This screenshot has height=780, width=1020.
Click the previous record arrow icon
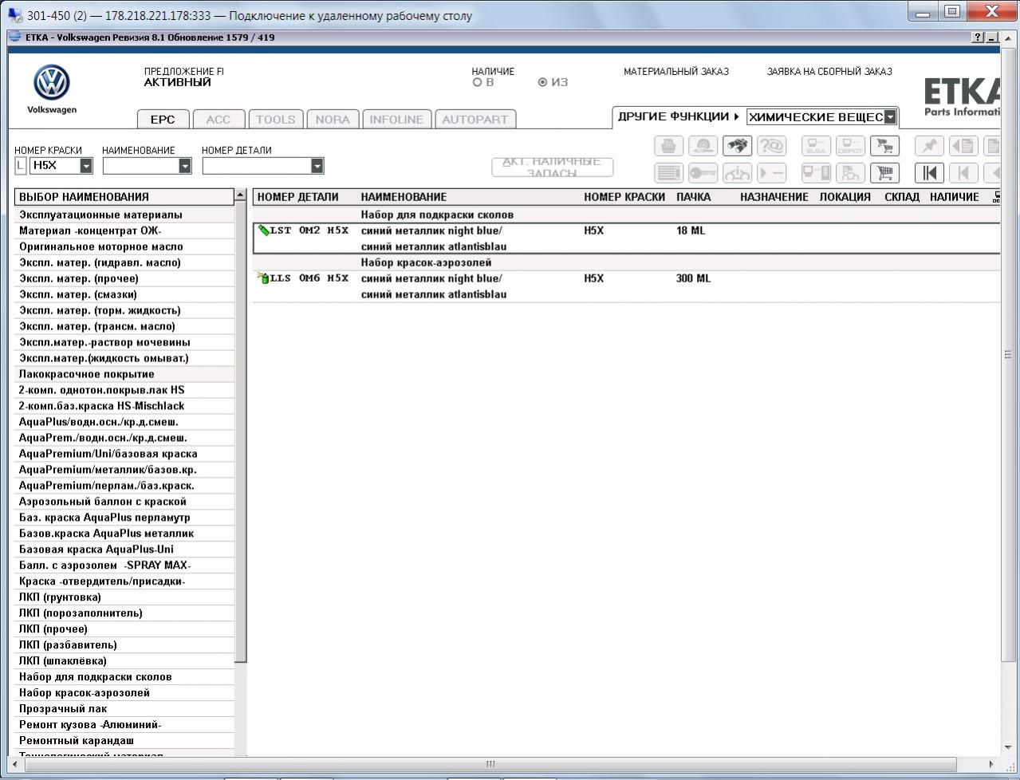pyautogui.click(x=963, y=172)
